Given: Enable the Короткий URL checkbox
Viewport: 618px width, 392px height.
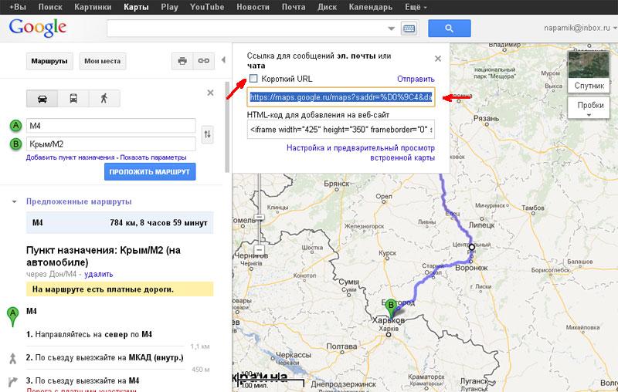Looking at the screenshot, I should point(253,79).
